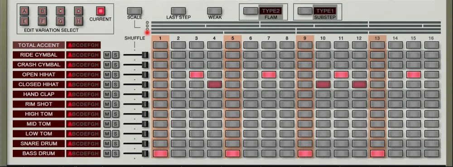Turn off Closed Hihat step 4
Screen dimensions: 453x167
click(x=215, y=84)
